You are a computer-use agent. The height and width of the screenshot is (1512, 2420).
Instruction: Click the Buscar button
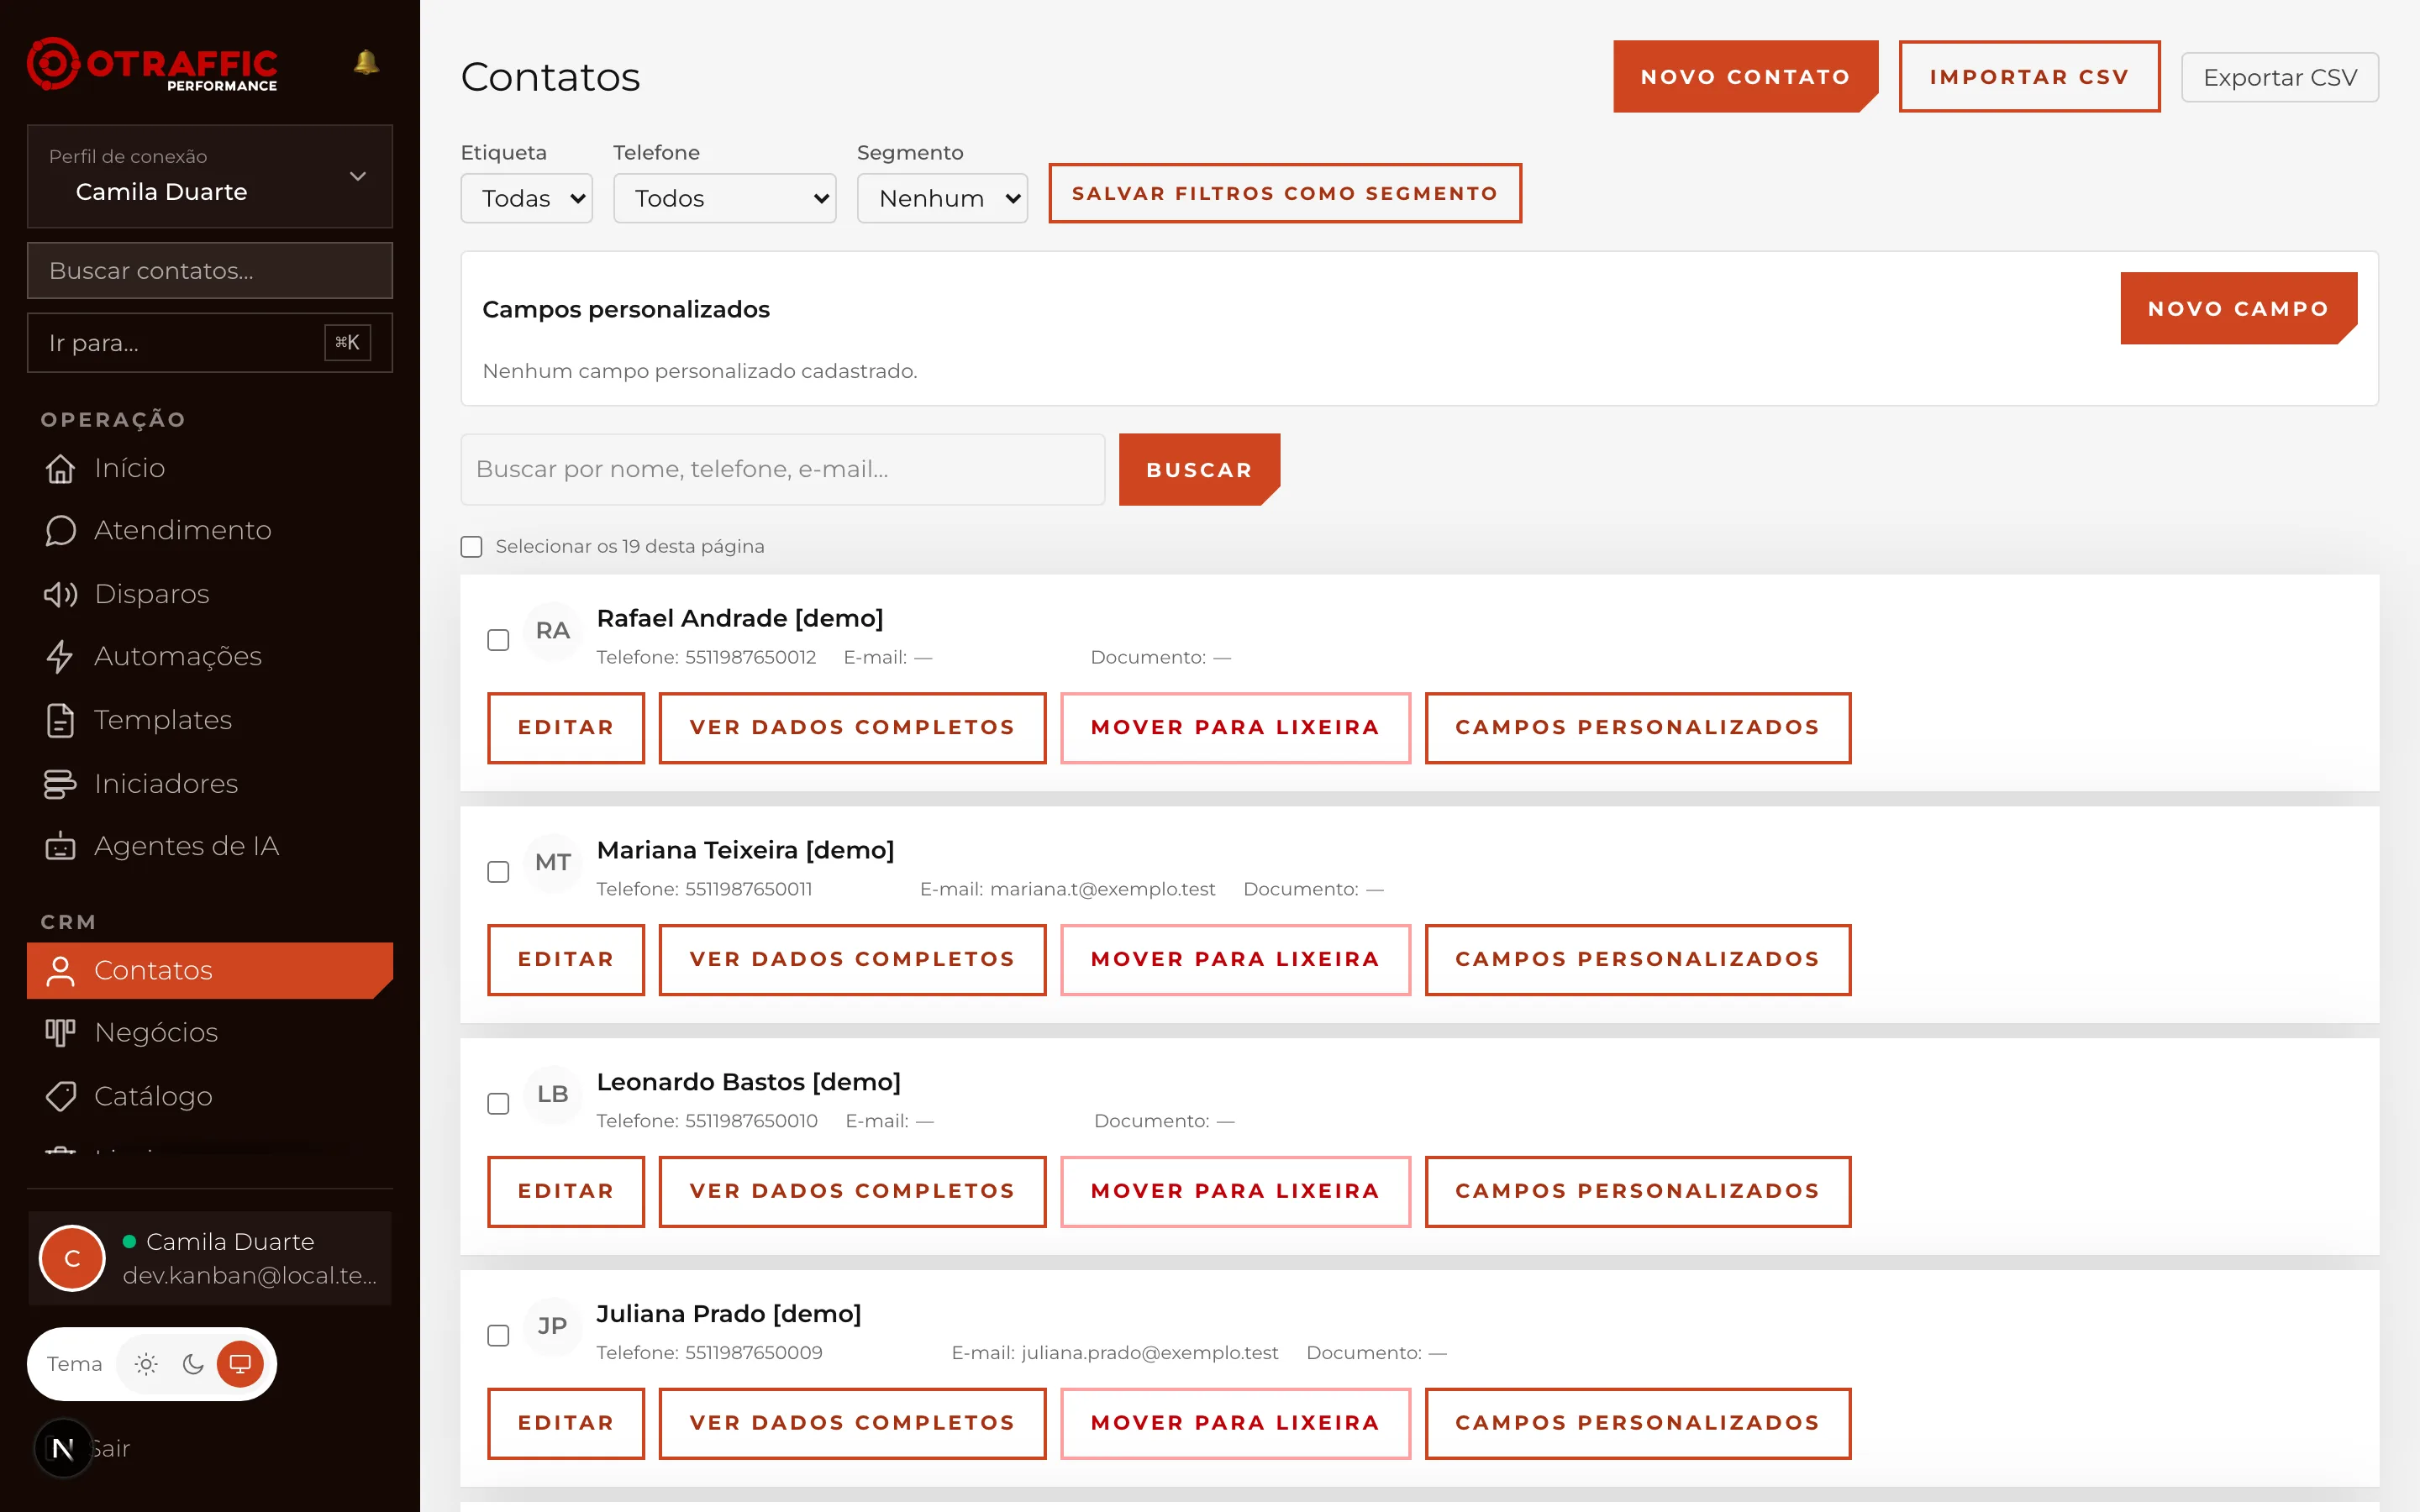pyautogui.click(x=1199, y=469)
